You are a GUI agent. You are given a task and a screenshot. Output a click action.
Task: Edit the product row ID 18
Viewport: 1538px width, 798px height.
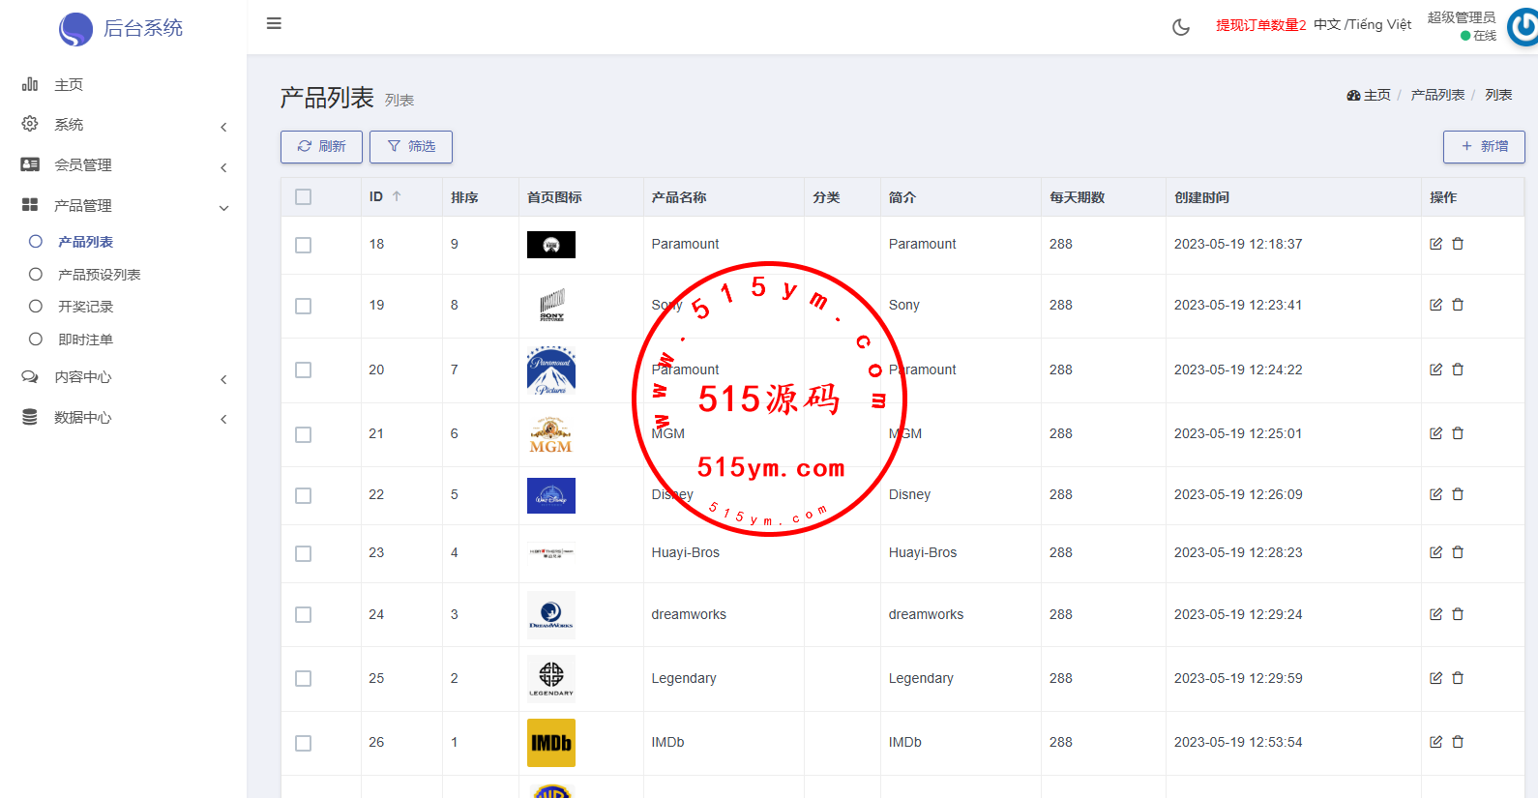tap(1435, 244)
